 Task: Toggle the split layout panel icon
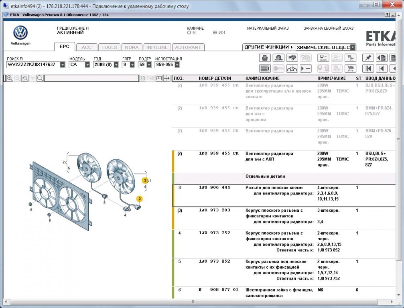pos(159,78)
